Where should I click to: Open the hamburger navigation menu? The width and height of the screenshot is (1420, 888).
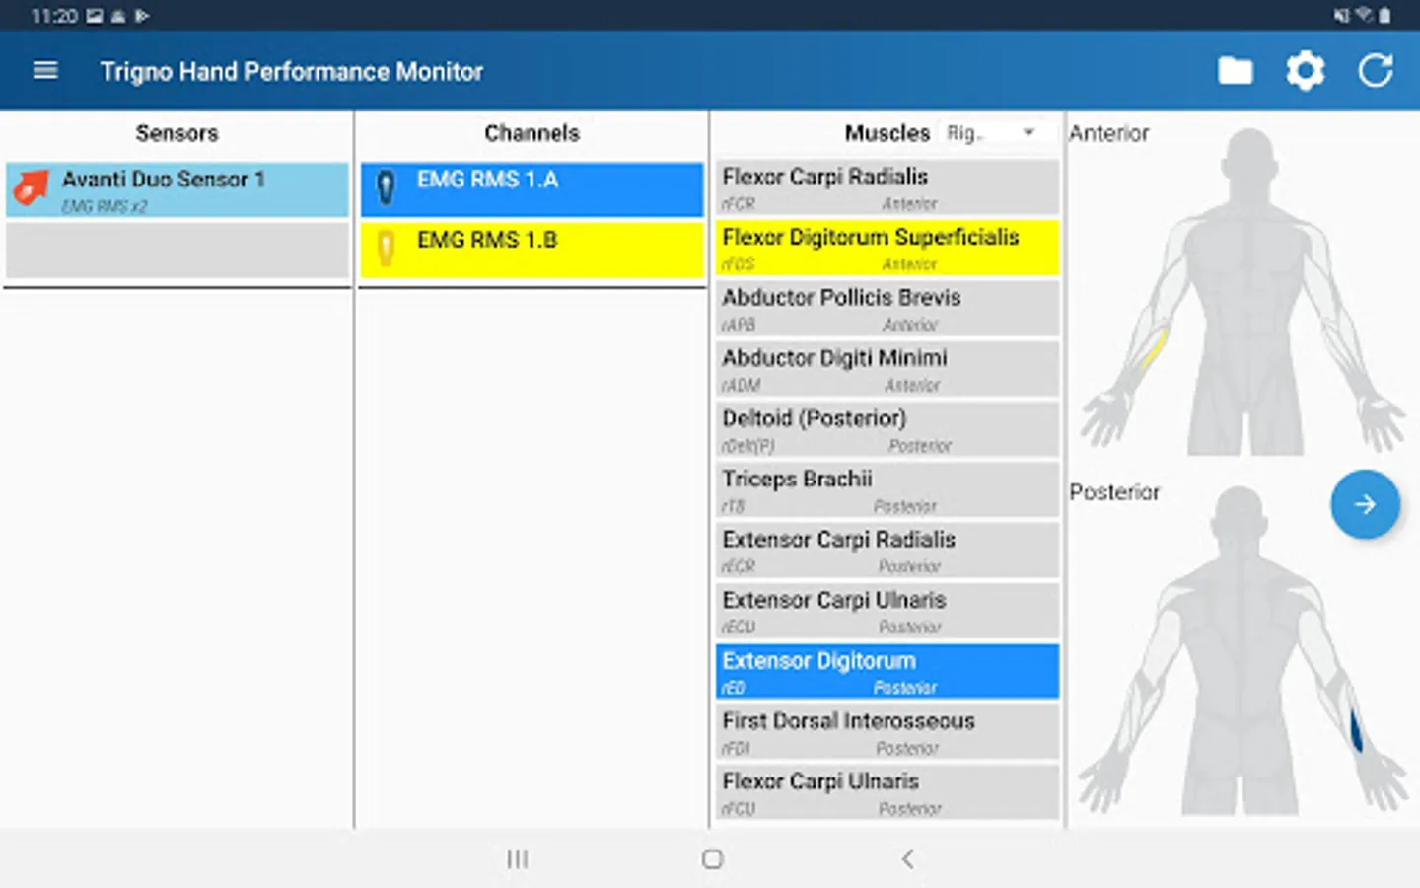pos(45,71)
